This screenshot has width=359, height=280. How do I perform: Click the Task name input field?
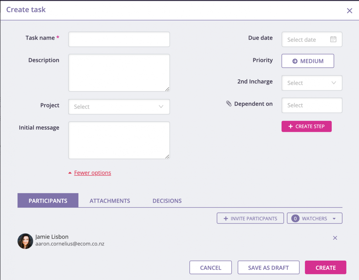click(x=119, y=39)
